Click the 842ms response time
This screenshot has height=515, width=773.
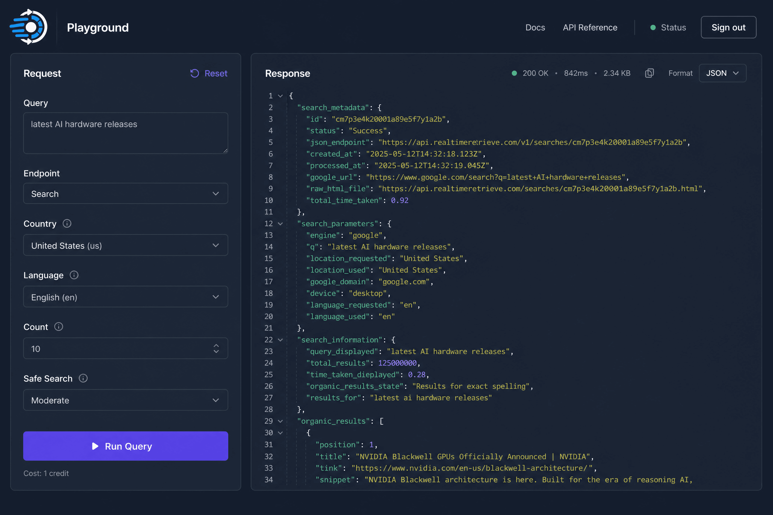tap(576, 73)
